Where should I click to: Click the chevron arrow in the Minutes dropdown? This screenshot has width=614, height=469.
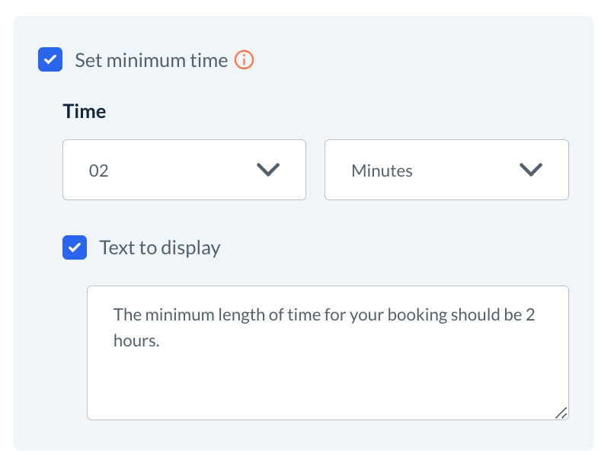point(530,170)
